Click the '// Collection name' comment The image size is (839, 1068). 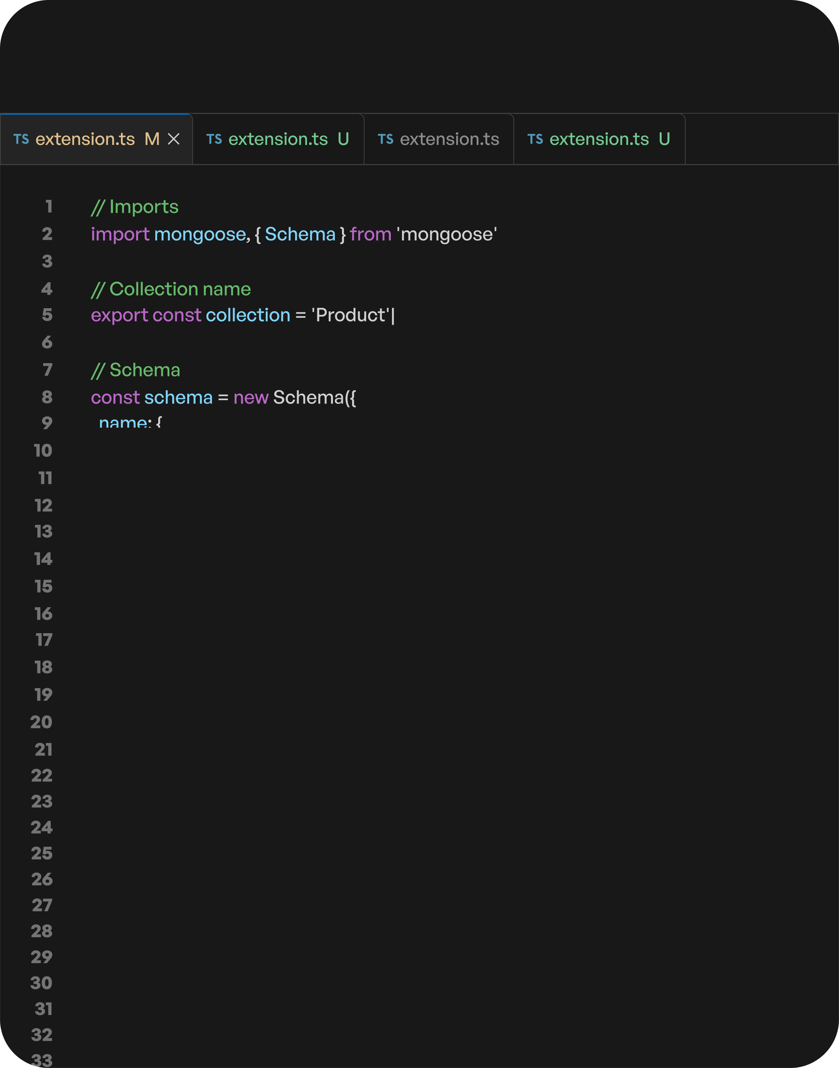(171, 289)
